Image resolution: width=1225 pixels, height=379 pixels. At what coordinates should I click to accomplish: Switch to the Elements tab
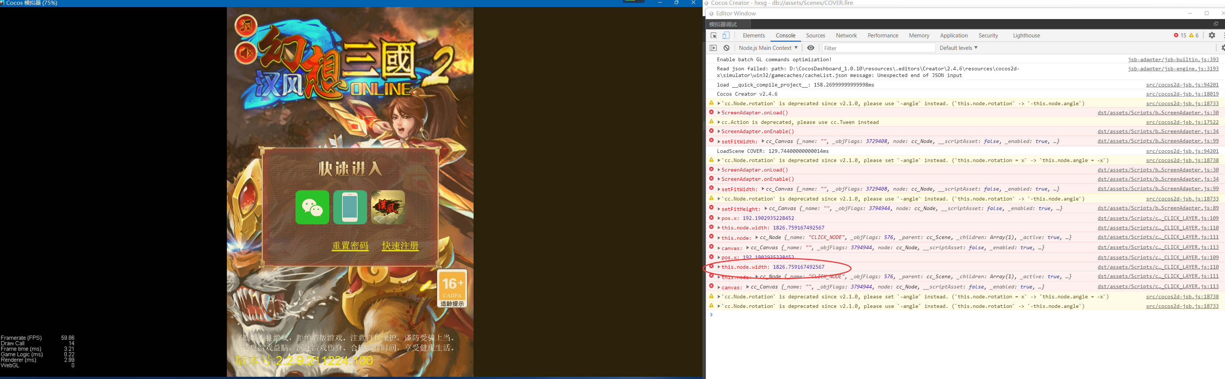(x=754, y=36)
